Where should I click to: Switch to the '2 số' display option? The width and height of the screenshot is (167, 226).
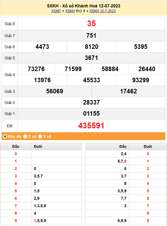(x=25, y=137)
